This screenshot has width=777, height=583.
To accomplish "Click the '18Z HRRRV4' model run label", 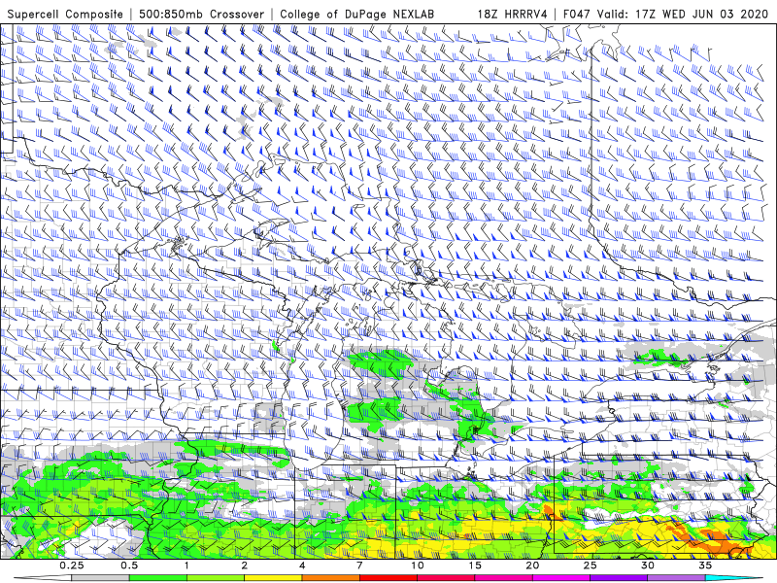I will (x=513, y=15).
